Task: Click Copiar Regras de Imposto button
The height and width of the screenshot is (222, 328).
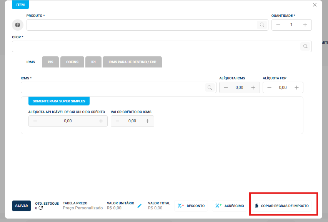Action: click(x=281, y=206)
